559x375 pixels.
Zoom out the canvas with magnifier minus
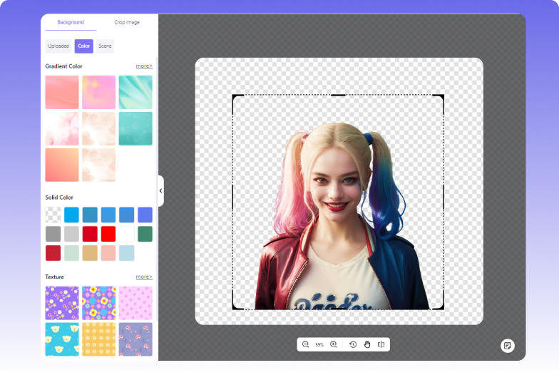click(x=305, y=344)
